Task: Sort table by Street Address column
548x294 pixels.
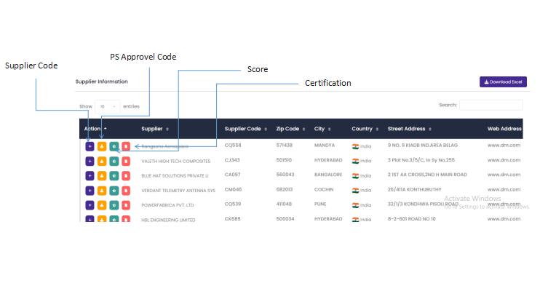Action: [409, 129]
